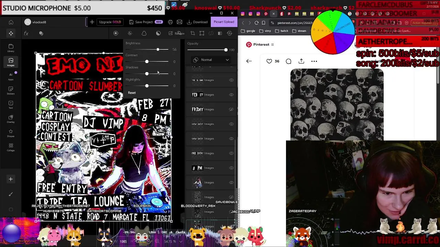Open the fx effects tool
Viewport: 440px width, 247px height.
click(26, 33)
